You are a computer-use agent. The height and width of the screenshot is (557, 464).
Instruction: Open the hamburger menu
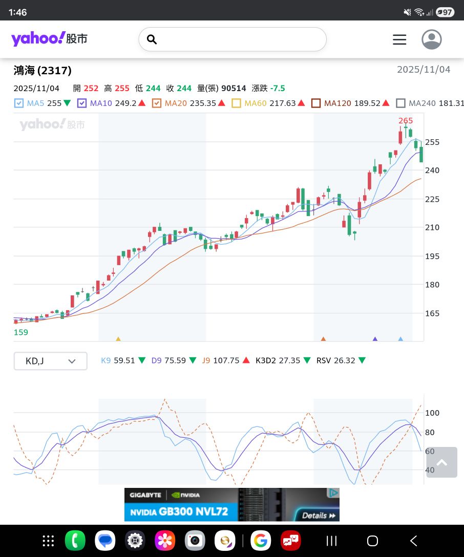pyautogui.click(x=399, y=39)
